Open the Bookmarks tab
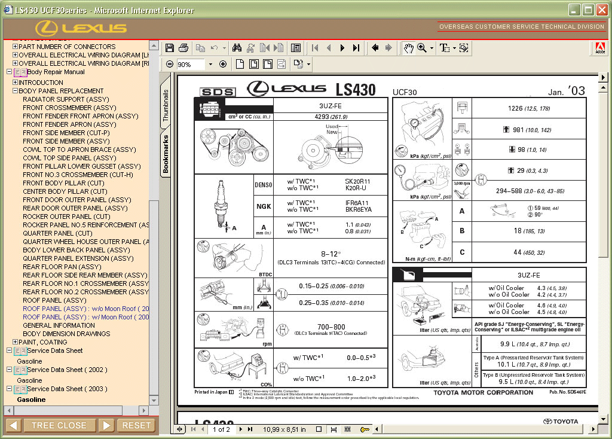The height and width of the screenshot is (439, 612). tap(166, 154)
